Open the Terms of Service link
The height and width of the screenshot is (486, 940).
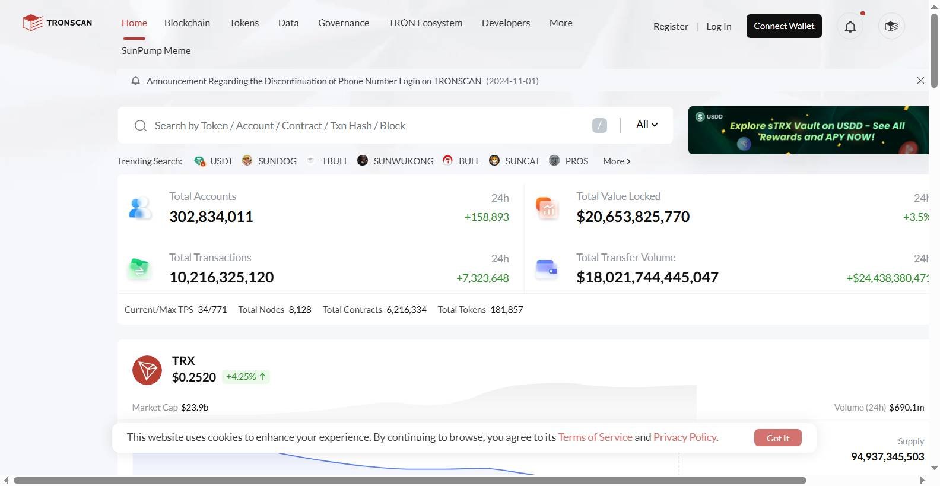pyautogui.click(x=595, y=437)
